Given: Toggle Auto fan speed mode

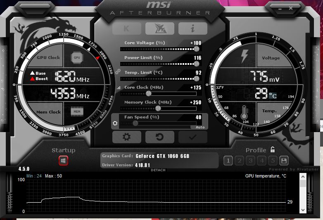Looking at the screenshot, I should point(200,127).
